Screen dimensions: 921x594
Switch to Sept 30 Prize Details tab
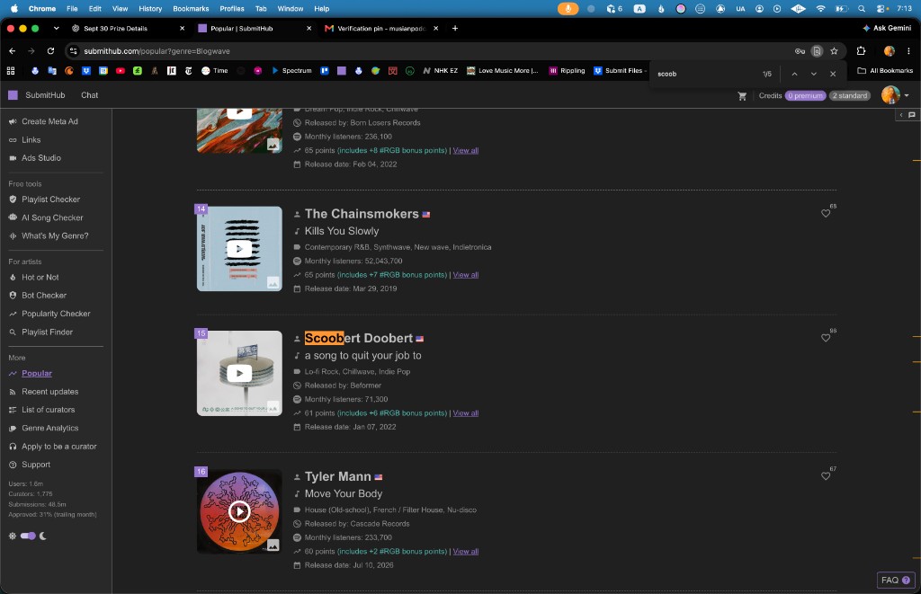click(x=128, y=28)
